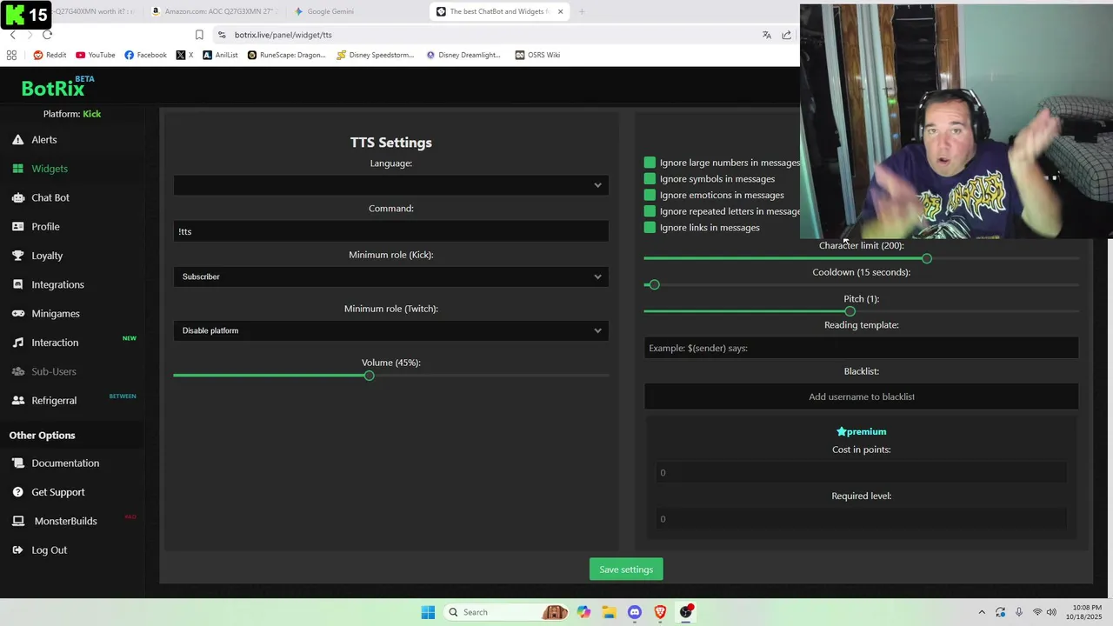Bookmark this page using bookmark icon
The width and height of the screenshot is (1113, 626).
coord(199,35)
